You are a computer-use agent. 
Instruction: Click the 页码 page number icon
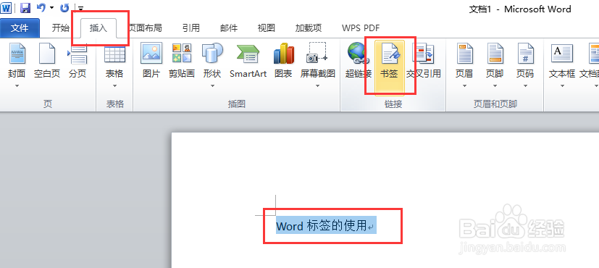(525, 54)
